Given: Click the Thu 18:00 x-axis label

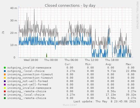Looking at the screenshot, I should [x=112, y=60].
